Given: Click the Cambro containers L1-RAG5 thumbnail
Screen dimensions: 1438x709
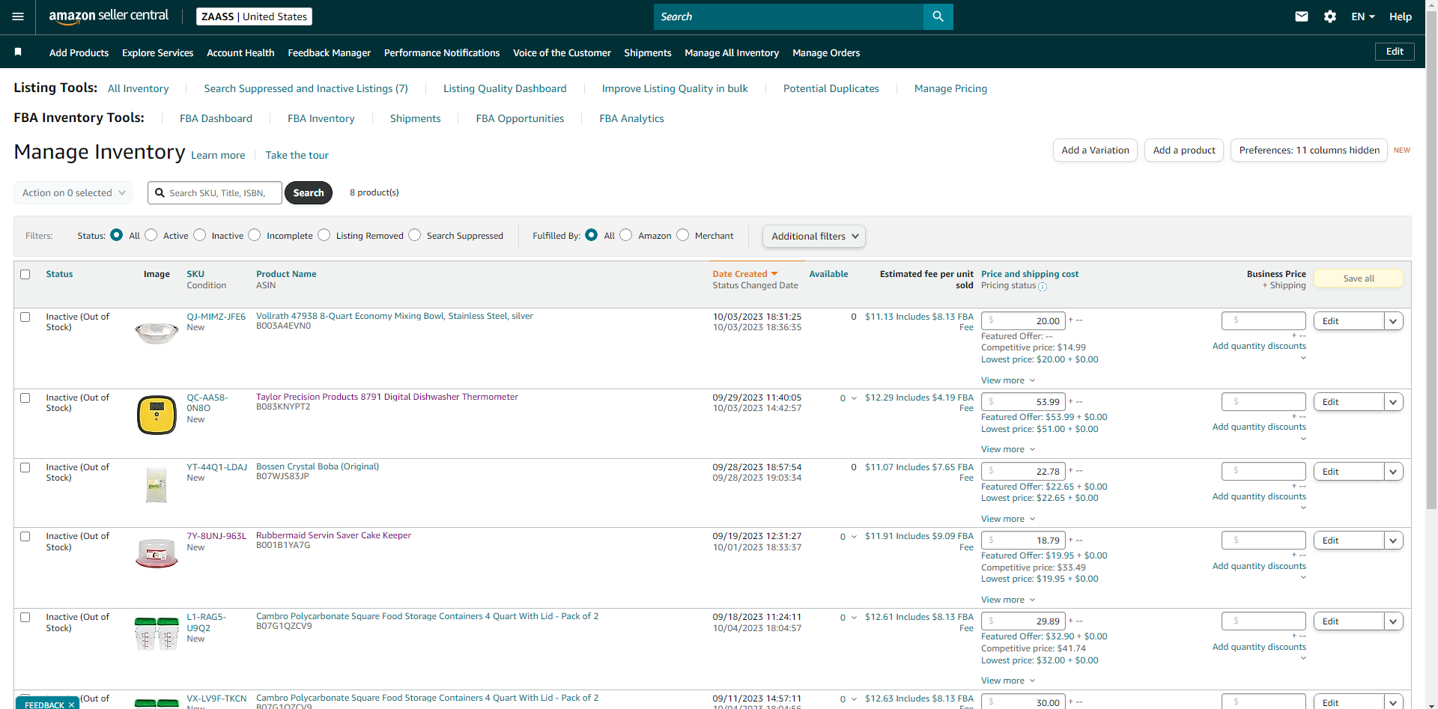Looking at the screenshot, I should click(157, 633).
